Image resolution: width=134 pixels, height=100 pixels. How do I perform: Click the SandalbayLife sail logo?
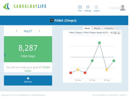[x=6, y=6]
